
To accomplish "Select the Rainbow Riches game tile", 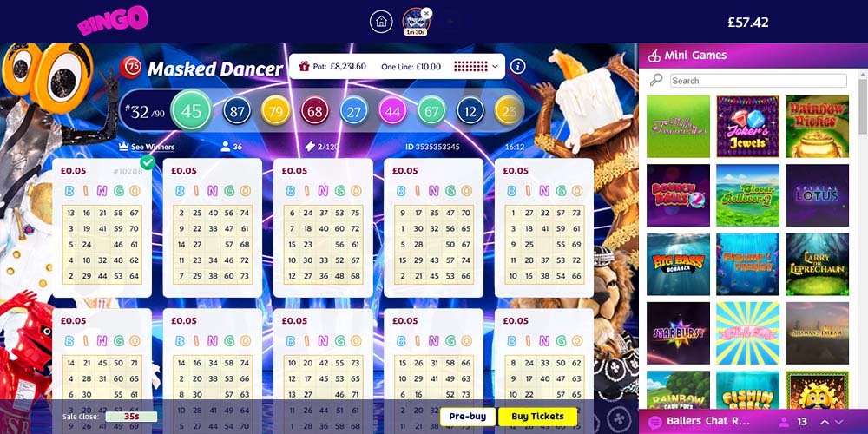I will point(817,126).
